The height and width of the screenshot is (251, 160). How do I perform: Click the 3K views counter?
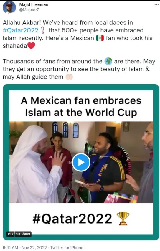tap(23, 234)
